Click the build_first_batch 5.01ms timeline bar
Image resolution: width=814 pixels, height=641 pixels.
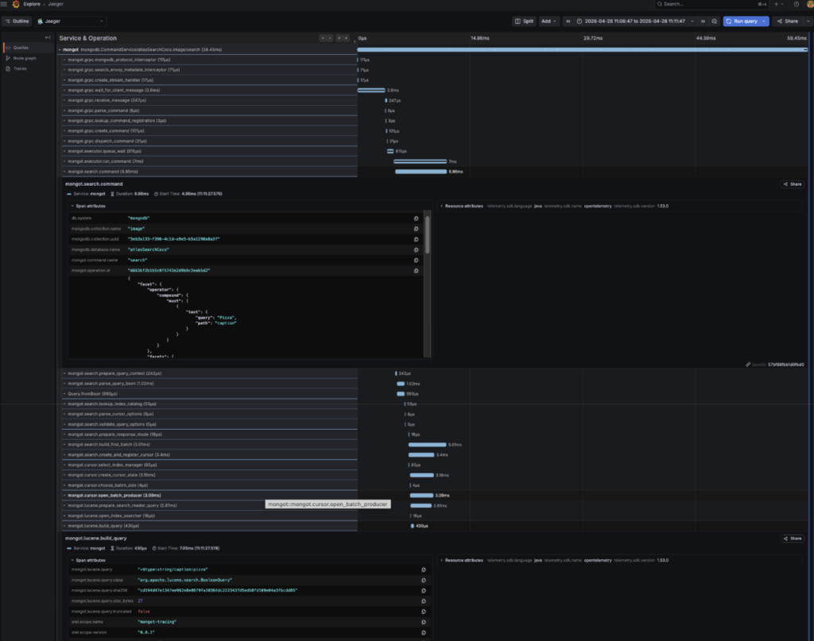(427, 445)
